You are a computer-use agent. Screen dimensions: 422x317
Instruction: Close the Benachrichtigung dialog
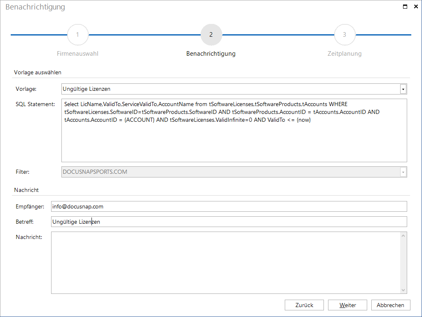(x=416, y=7)
